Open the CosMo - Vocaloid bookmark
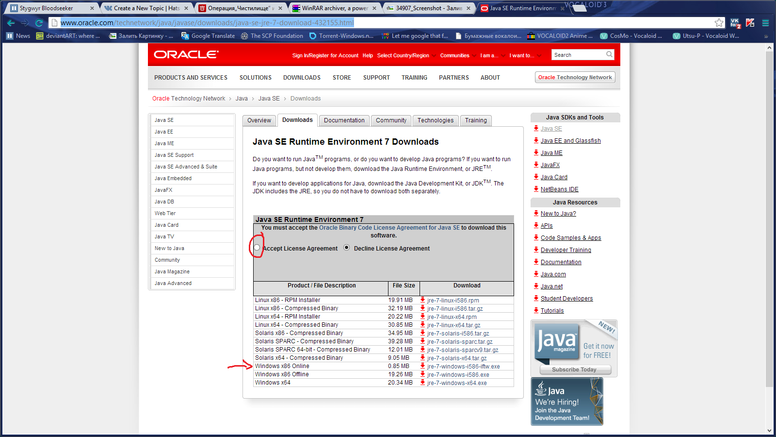 tap(631, 36)
